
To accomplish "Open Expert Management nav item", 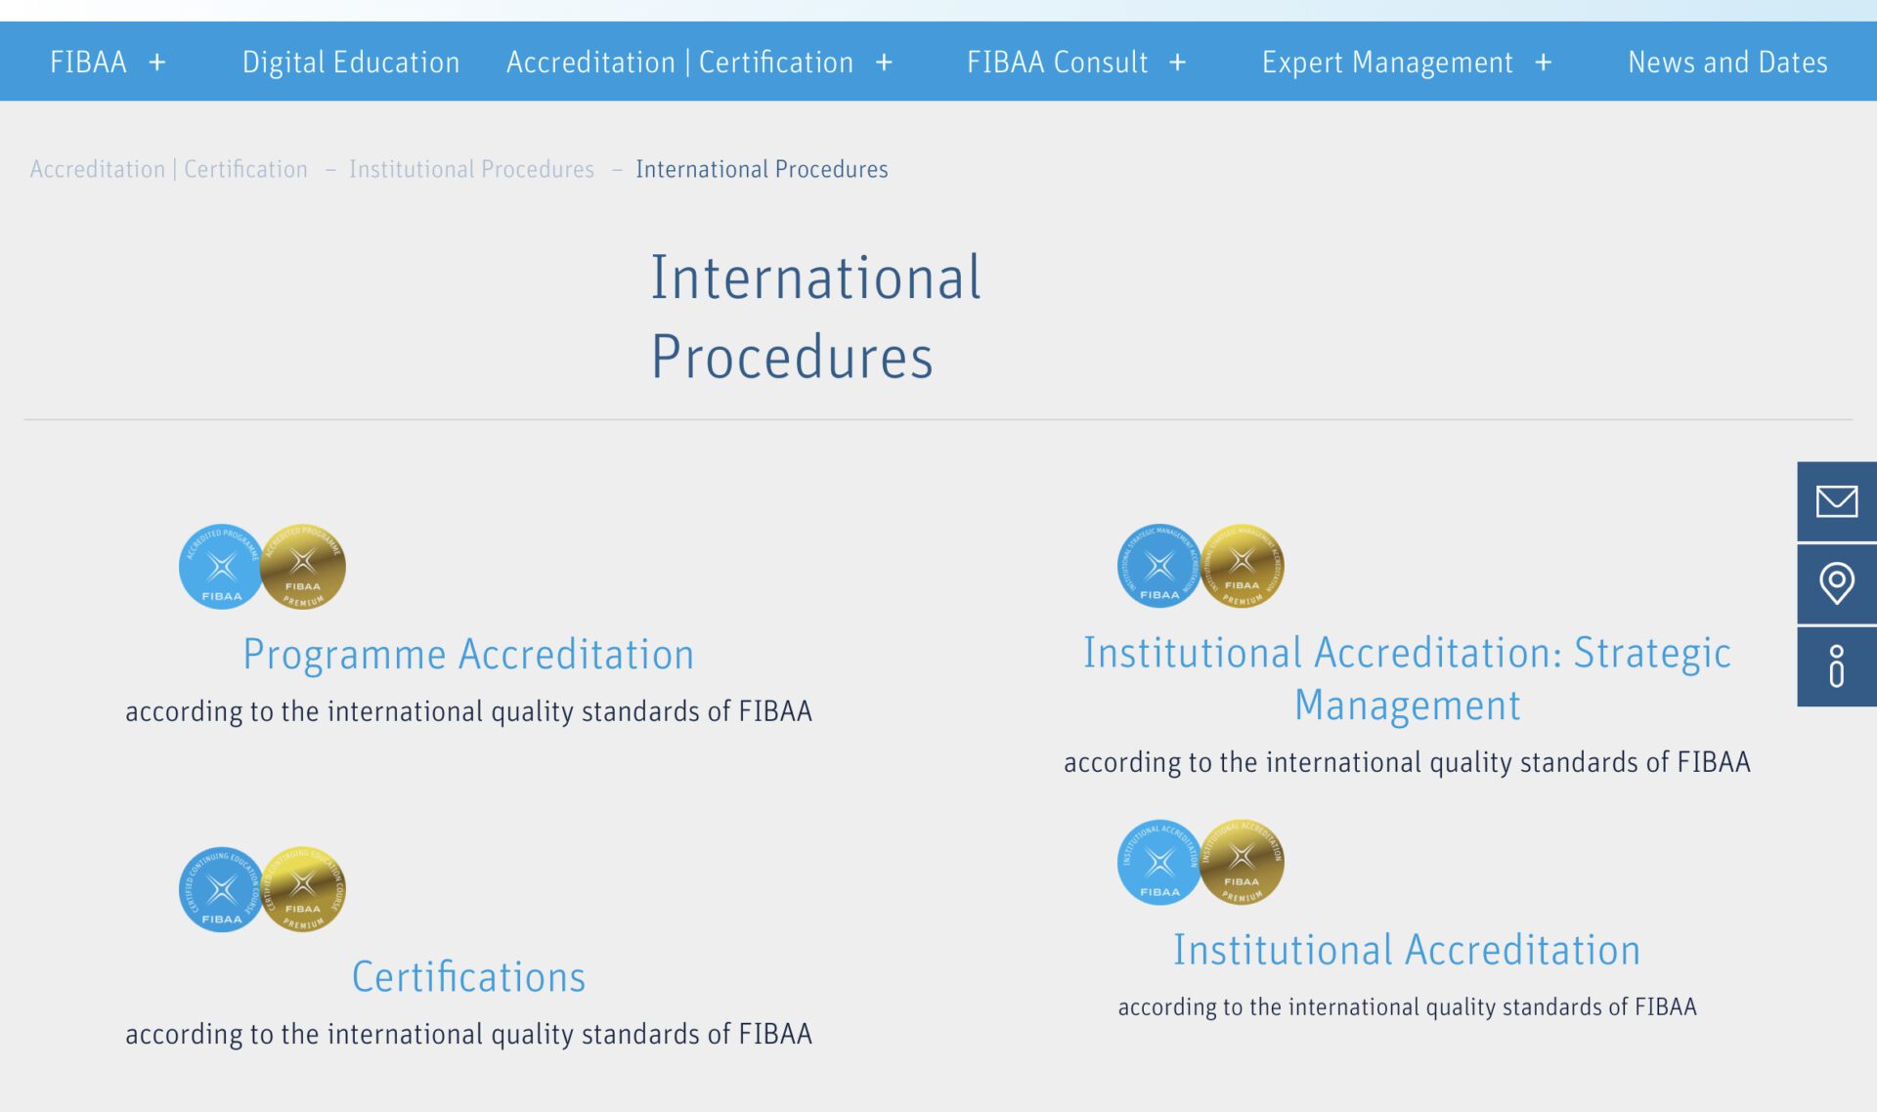I will coord(1387,63).
